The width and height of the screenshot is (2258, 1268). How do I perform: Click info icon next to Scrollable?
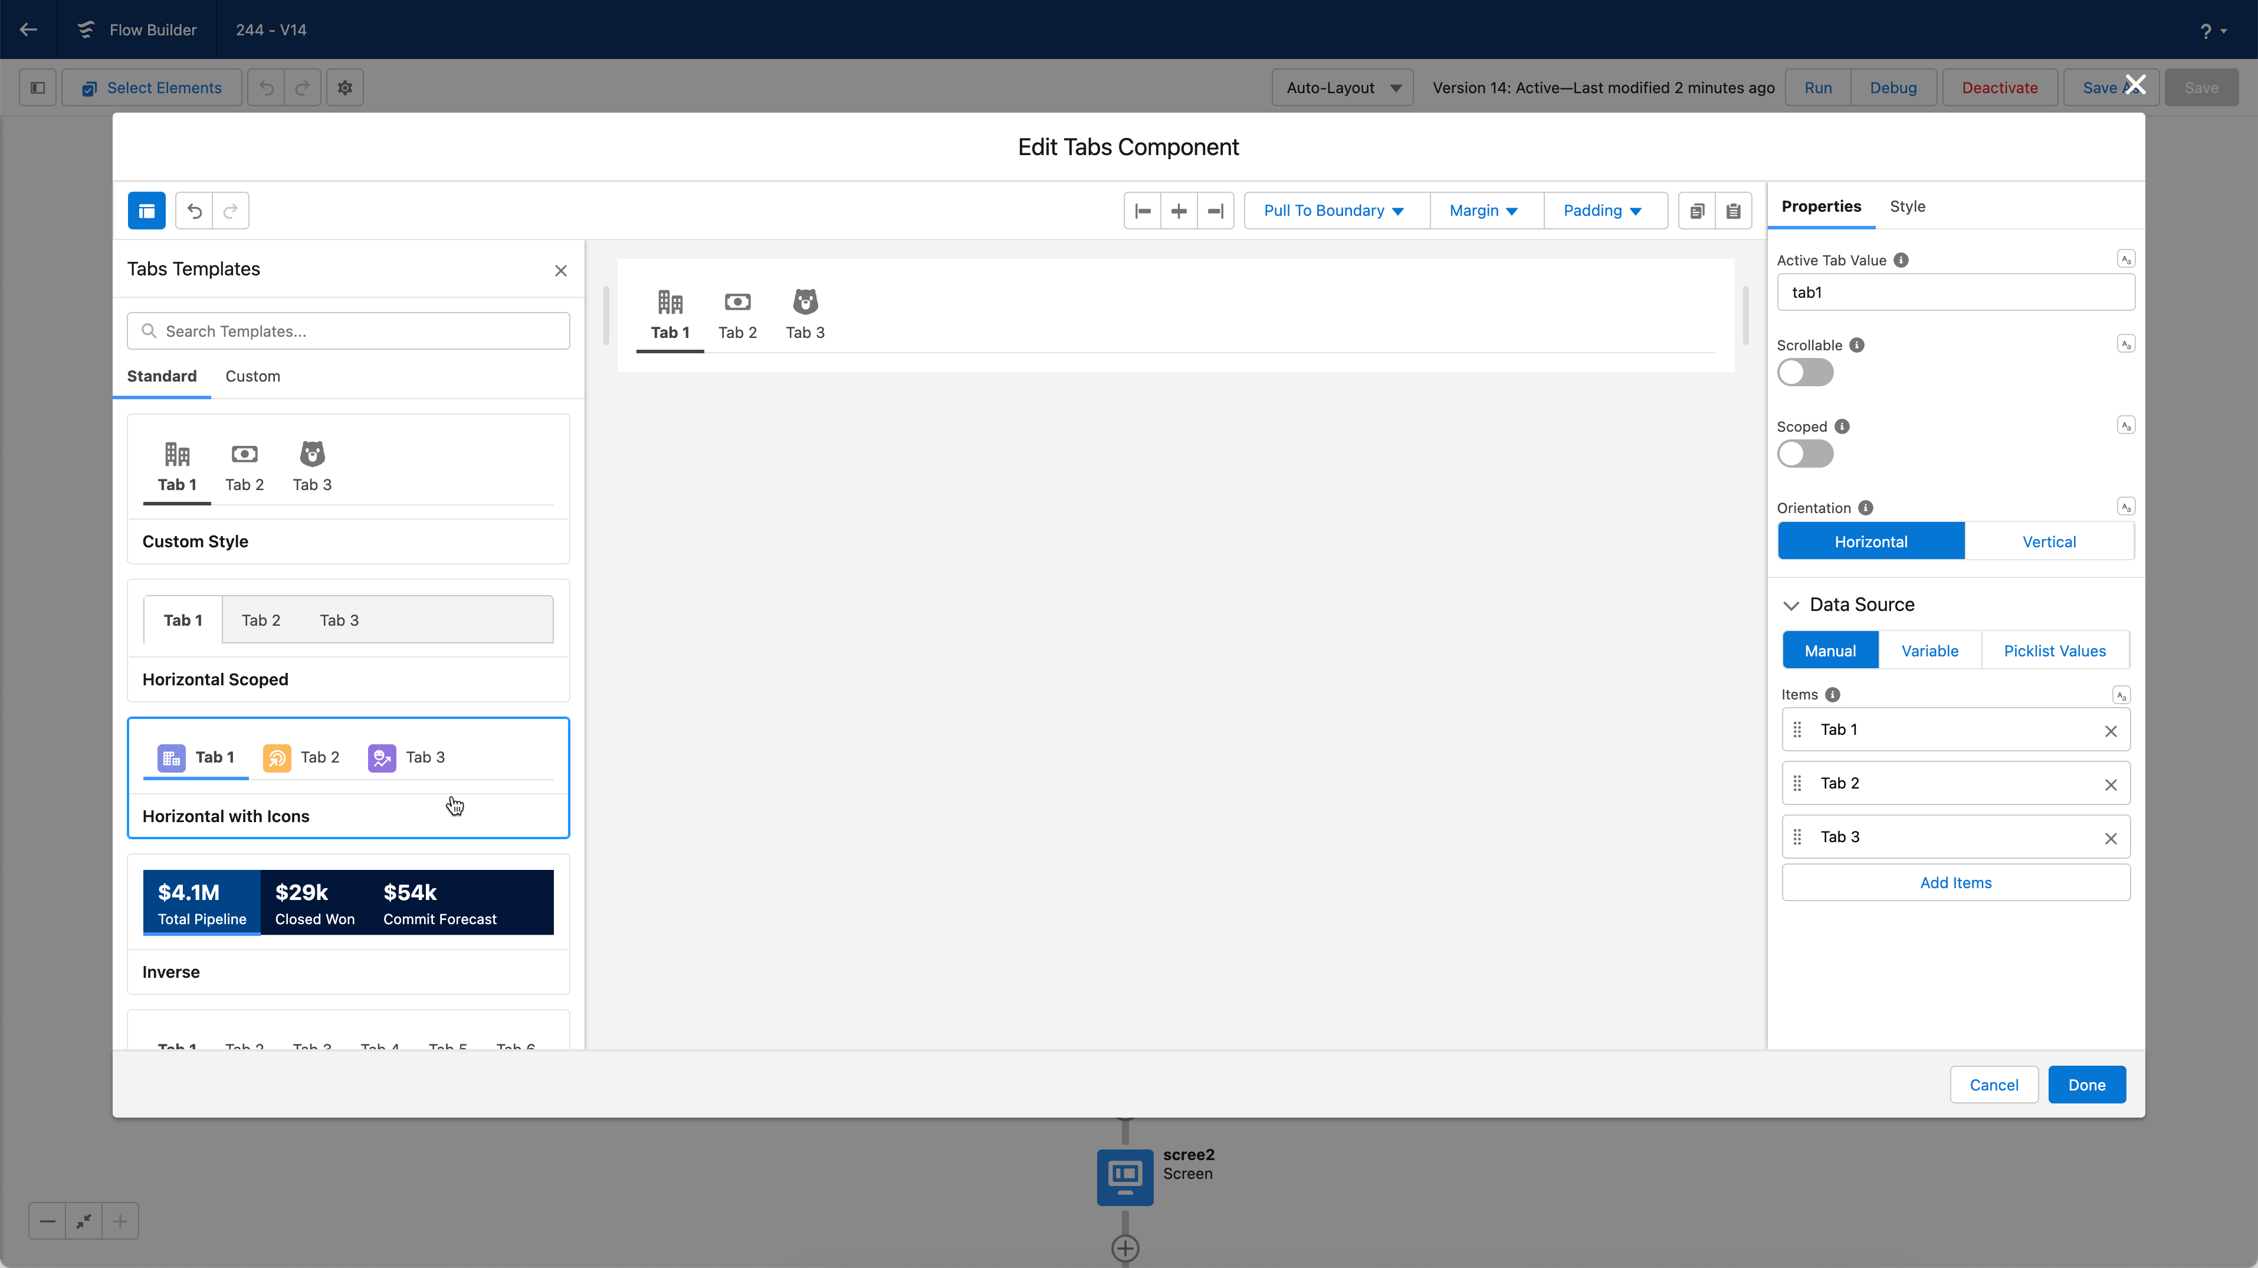tap(1856, 345)
